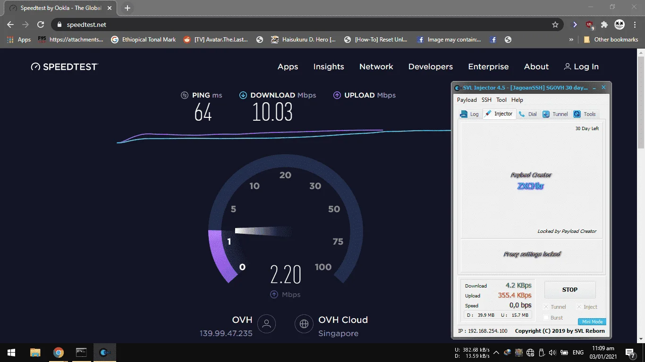Screen dimensions: 645x362
Task: Open Chrome from the taskbar
Action: point(59,353)
